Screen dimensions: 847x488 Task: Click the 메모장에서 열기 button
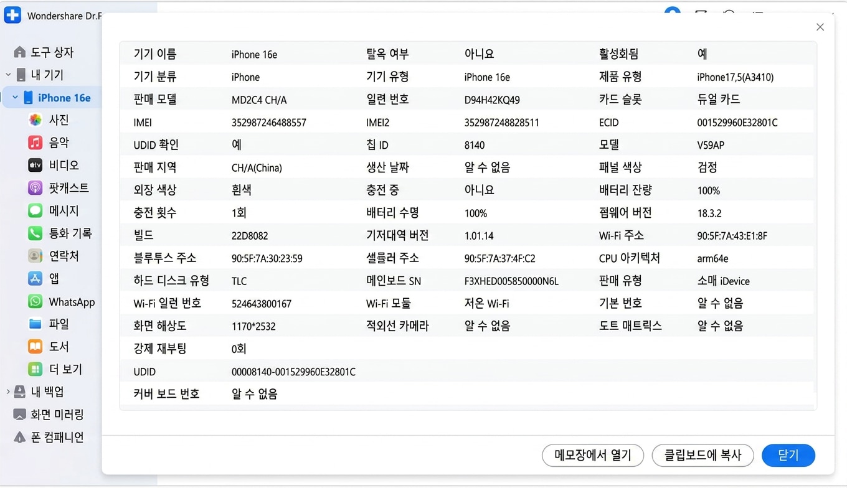[x=593, y=455]
